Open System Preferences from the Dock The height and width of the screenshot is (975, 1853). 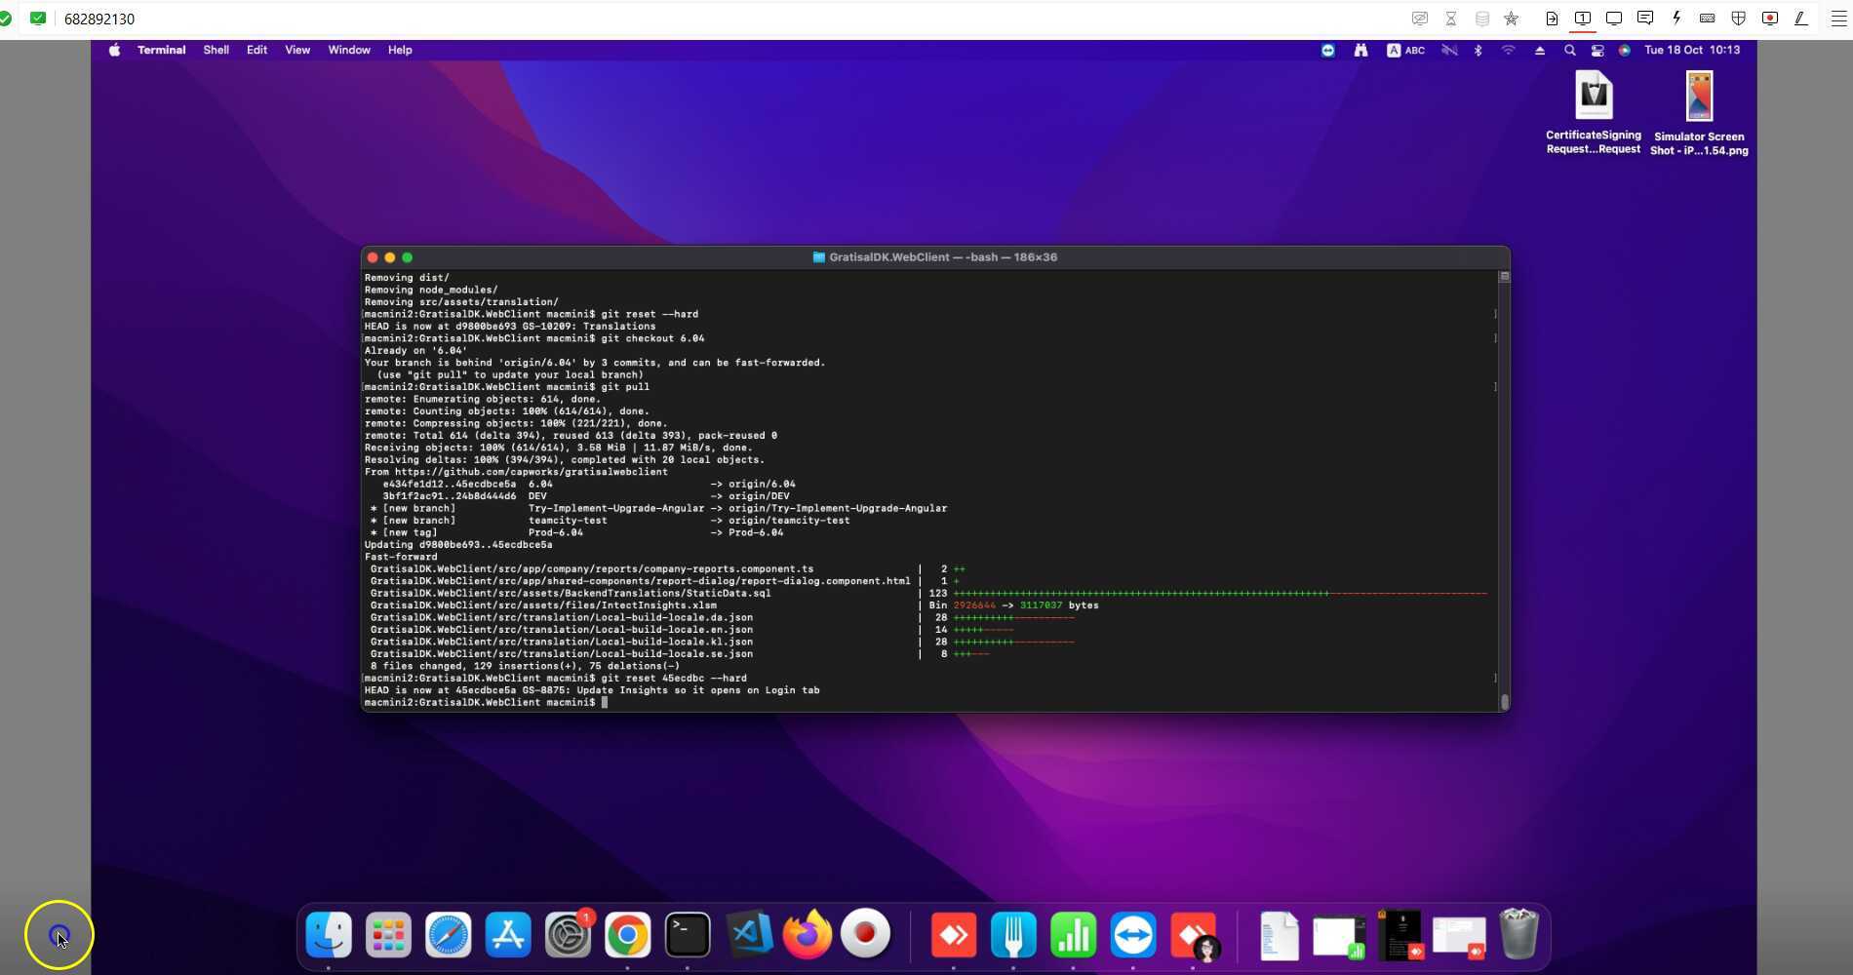coord(568,934)
